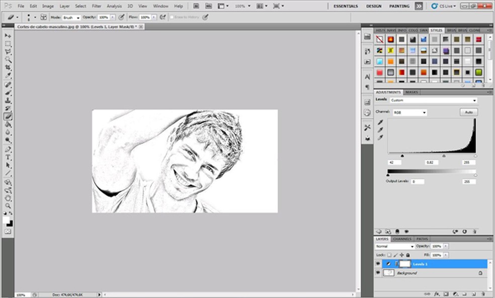The image size is (495, 298).
Task: Hide the Levels 1 layer
Action: click(378, 264)
